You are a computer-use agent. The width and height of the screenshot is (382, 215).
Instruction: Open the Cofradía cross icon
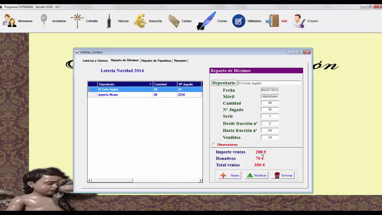77,21
